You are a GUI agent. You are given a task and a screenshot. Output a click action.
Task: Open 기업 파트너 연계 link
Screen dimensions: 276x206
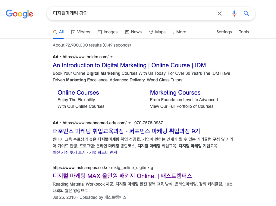point(103,153)
